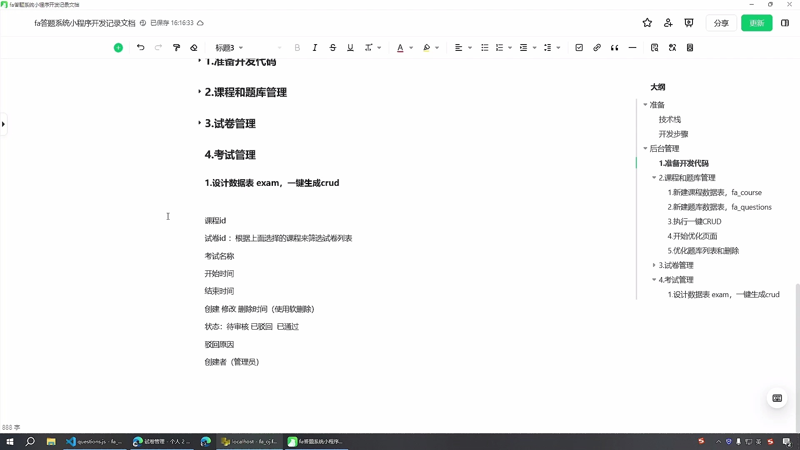The image size is (800, 450).
Task: Clear formatting with the eraser icon
Action: click(x=194, y=47)
